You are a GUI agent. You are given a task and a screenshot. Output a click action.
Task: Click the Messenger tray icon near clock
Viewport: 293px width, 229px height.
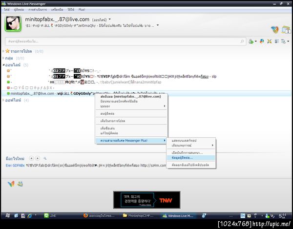click(x=268, y=216)
